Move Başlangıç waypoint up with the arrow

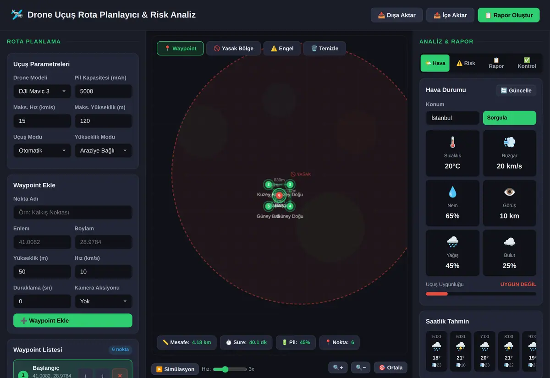85,375
